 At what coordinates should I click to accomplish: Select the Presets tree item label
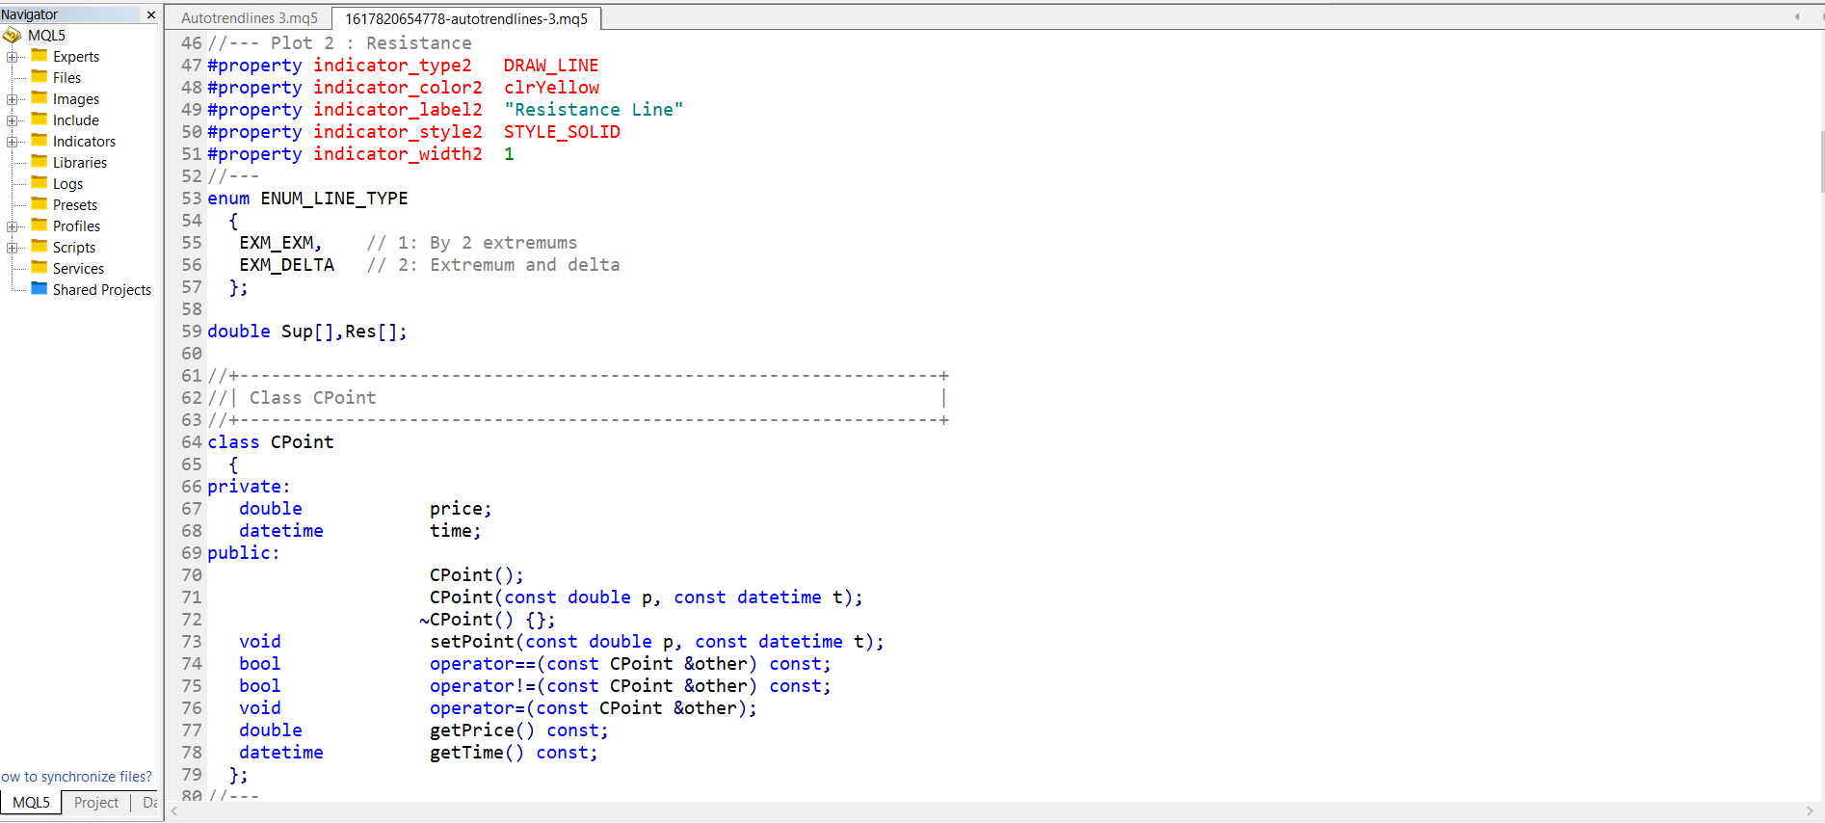click(x=75, y=205)
